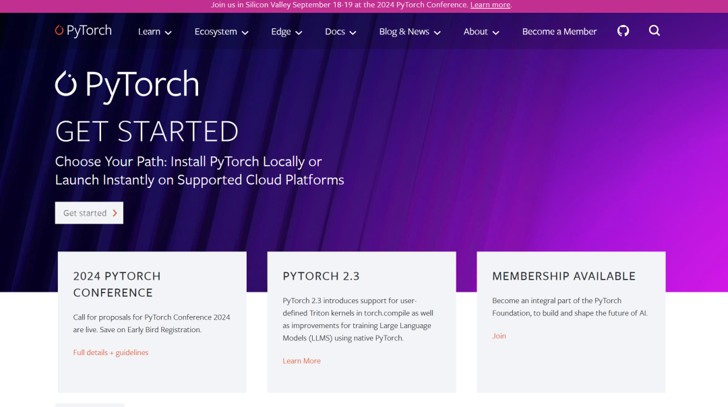Open the About dropdown menu

tap(481, 32)
